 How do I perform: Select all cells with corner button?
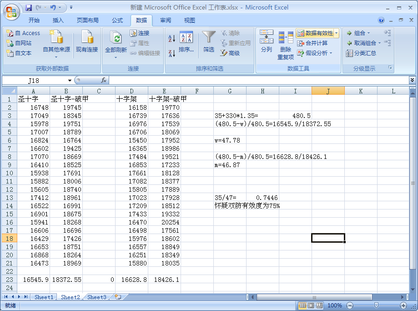10,91
